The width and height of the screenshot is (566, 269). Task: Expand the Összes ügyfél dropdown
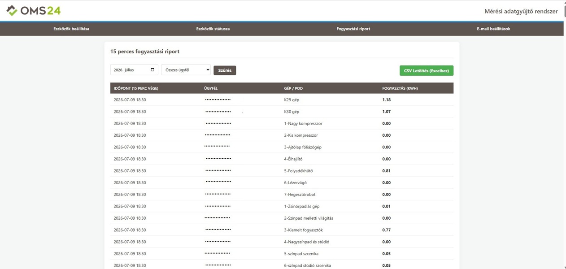point(186,70)
